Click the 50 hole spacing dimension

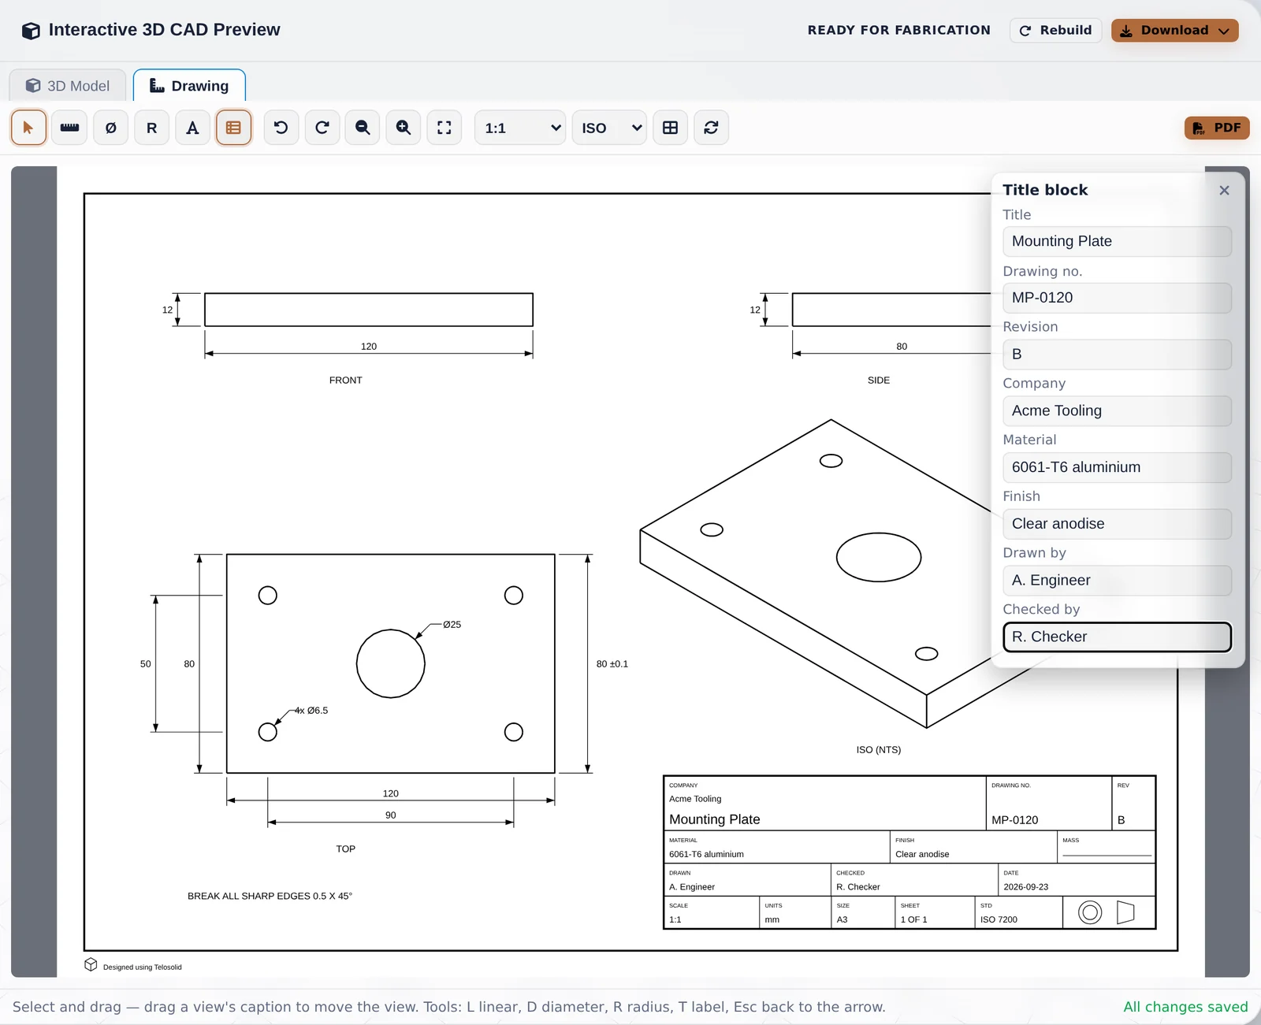(145, 663)
